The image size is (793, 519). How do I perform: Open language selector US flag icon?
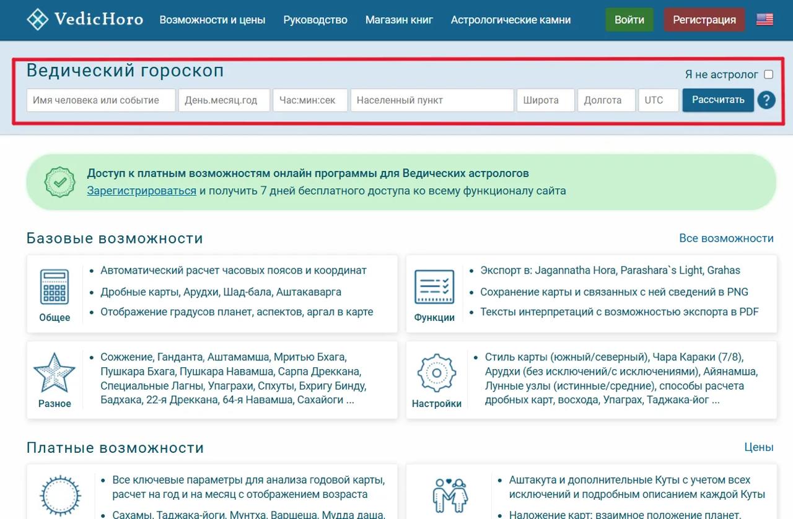(x=765, y=20)
